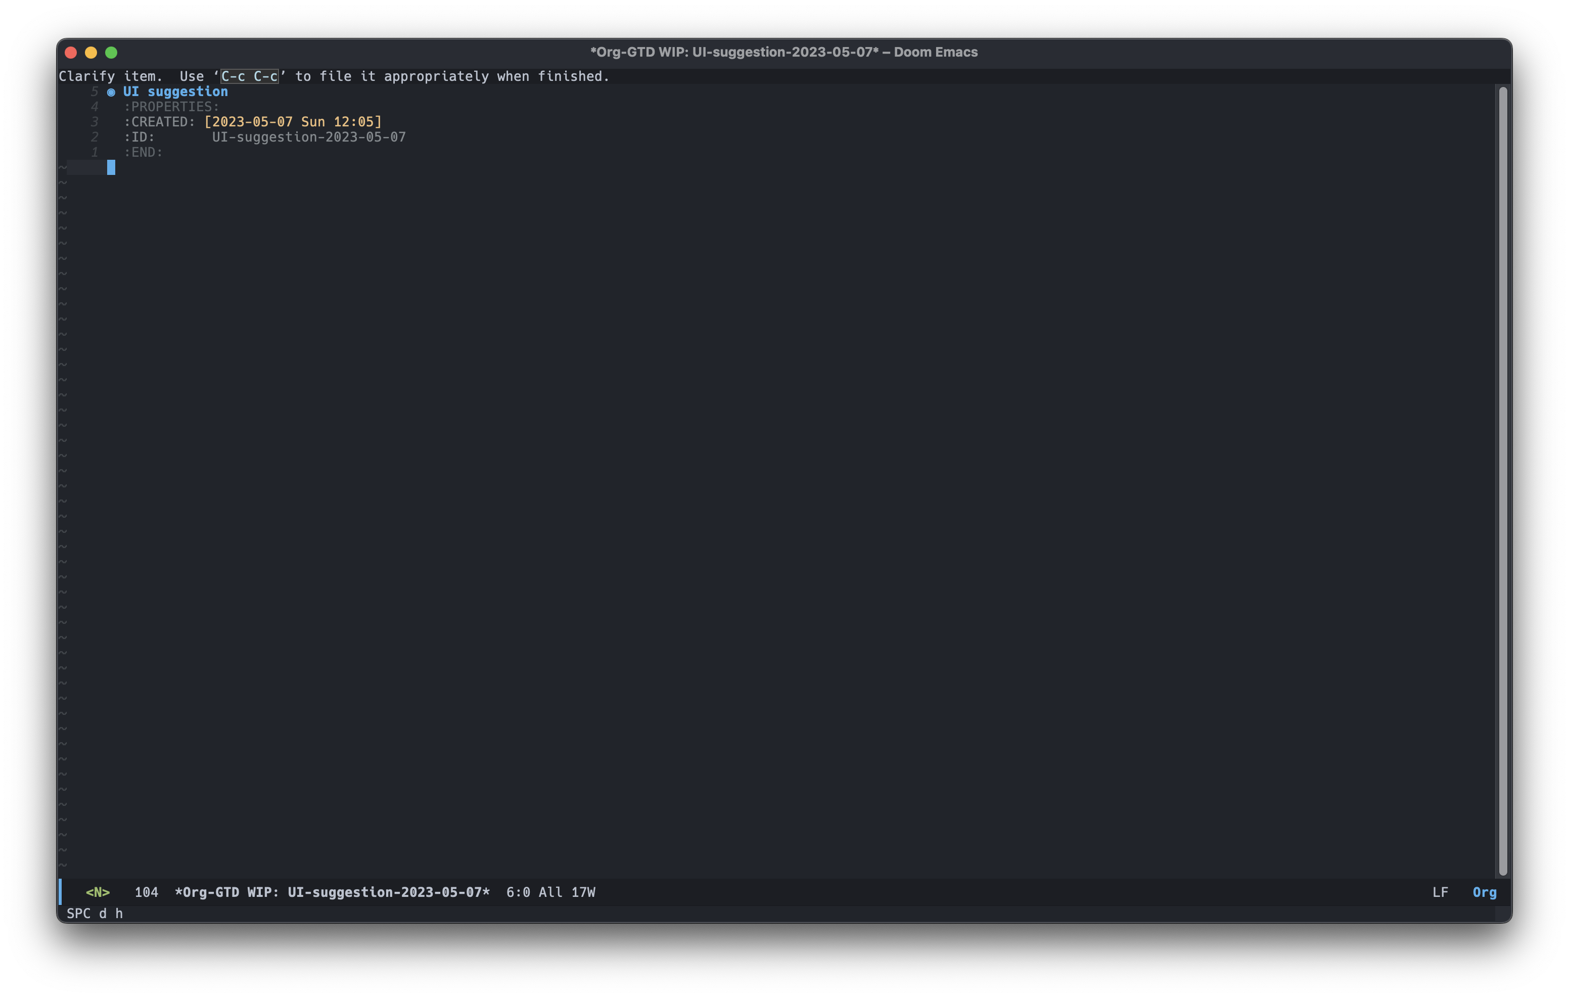
Task: Click the ID value UI-suggestion-2023-05-07
Action: [309, 137]
